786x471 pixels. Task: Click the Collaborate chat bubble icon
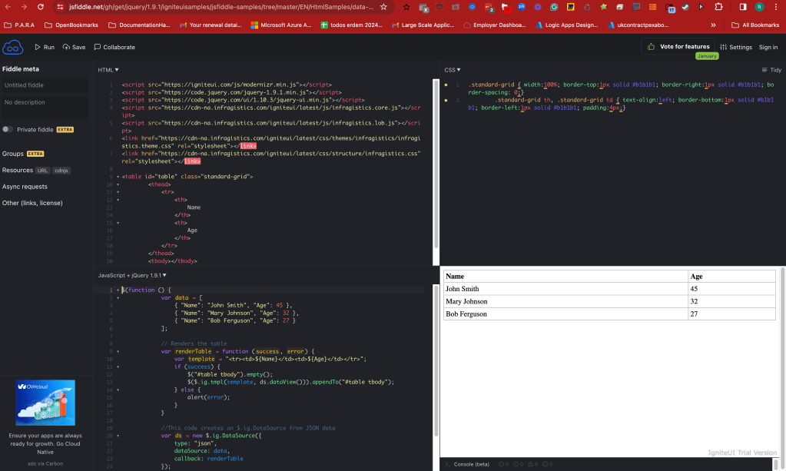(98, 47)
